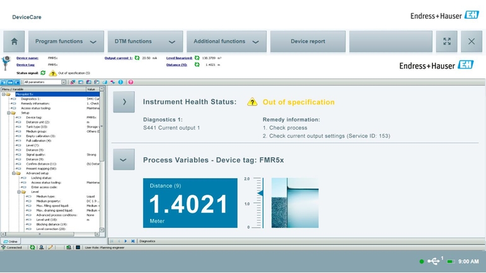Toggle full screen view icon
This screenshot has height=273, width=486.
447,41
